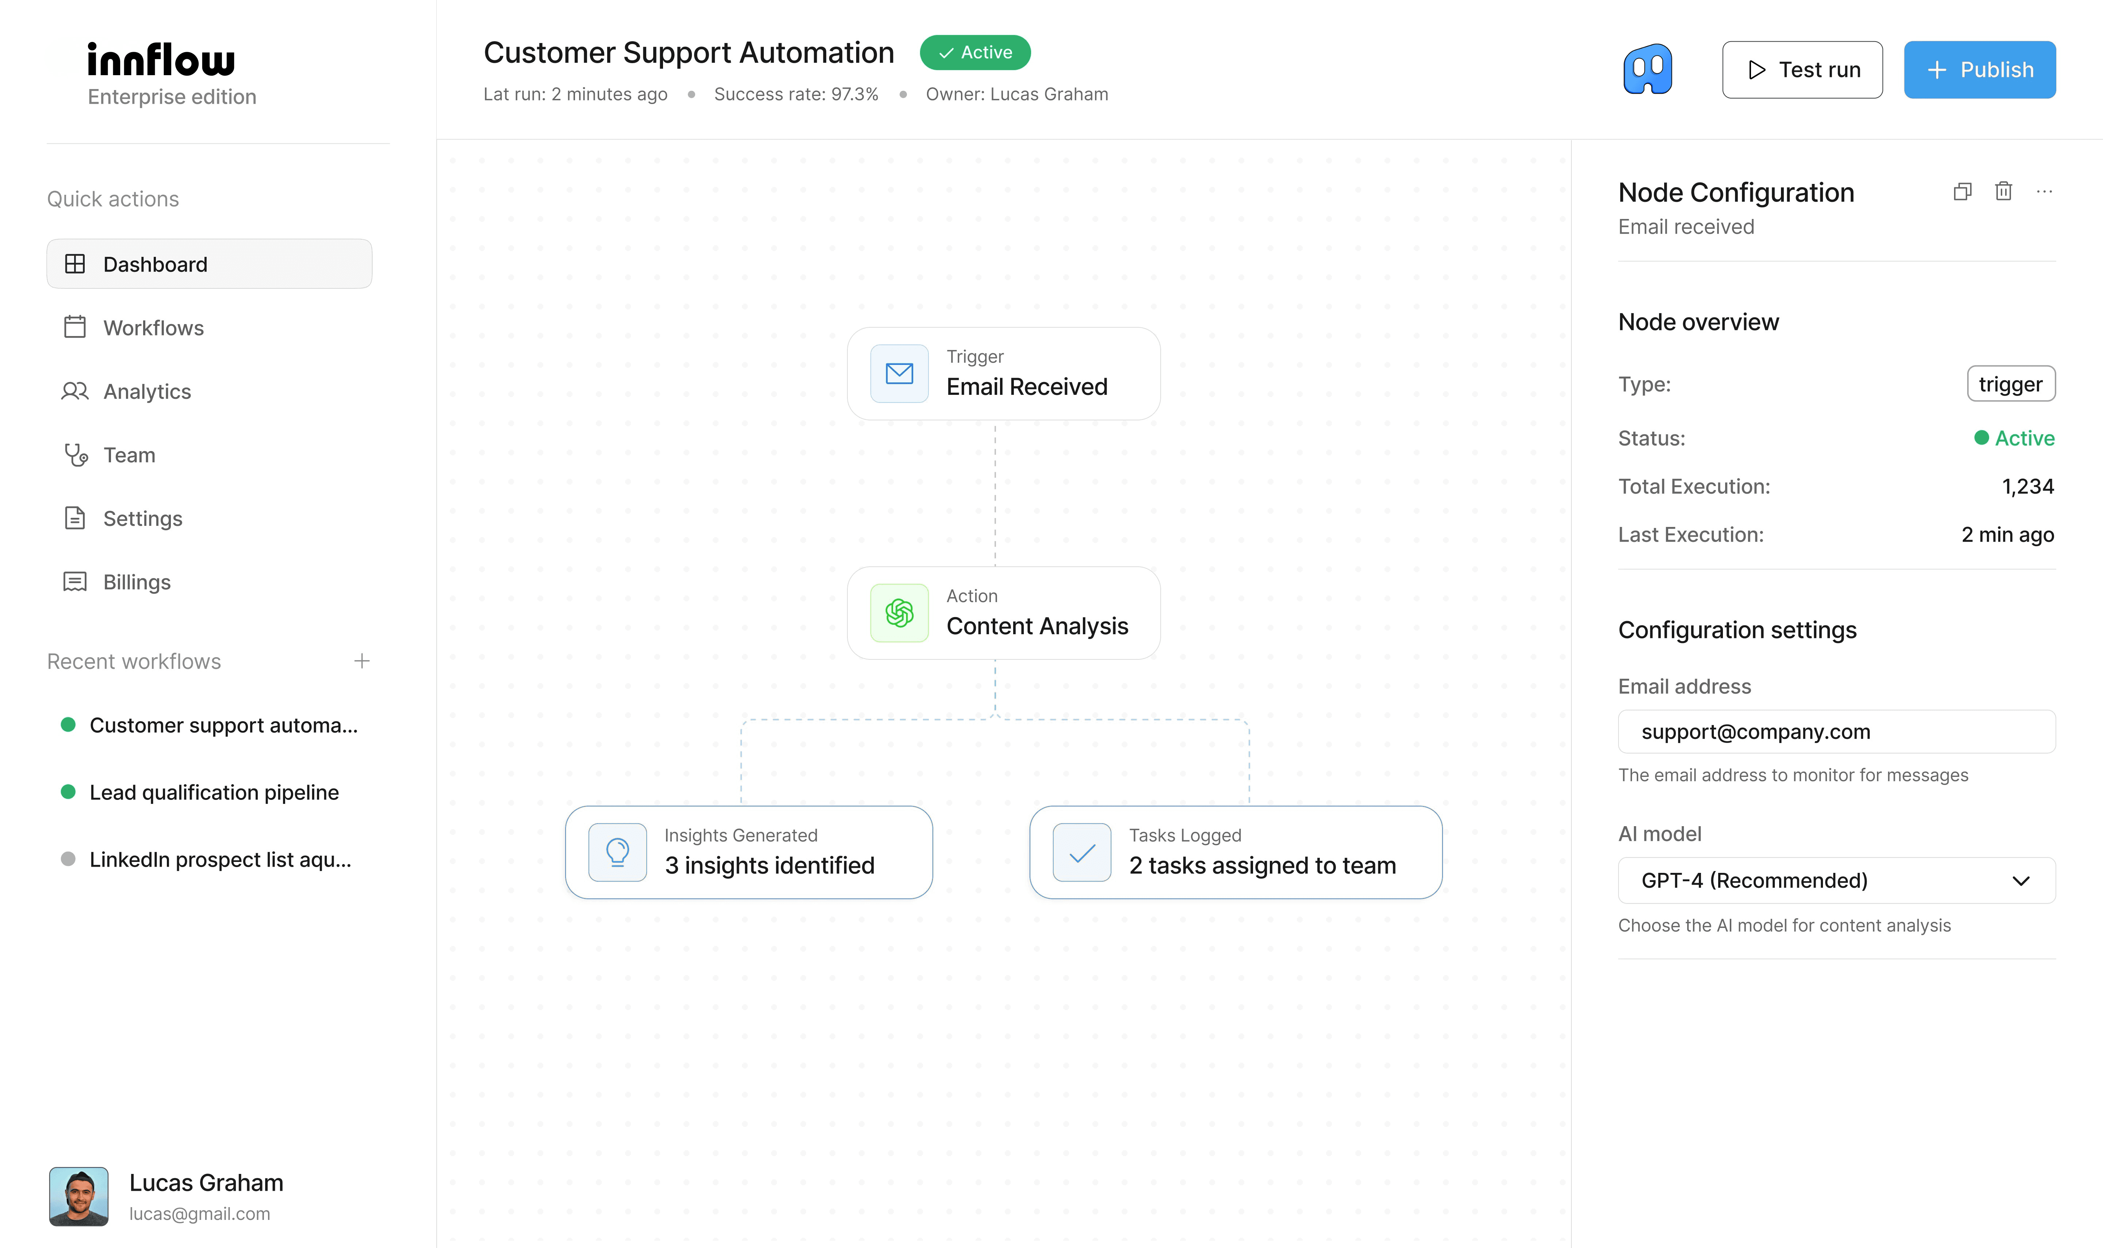The image size is (2103, 1248).
Task: Click the lightbulb Insights Generated icon
Action: point(617,852)
